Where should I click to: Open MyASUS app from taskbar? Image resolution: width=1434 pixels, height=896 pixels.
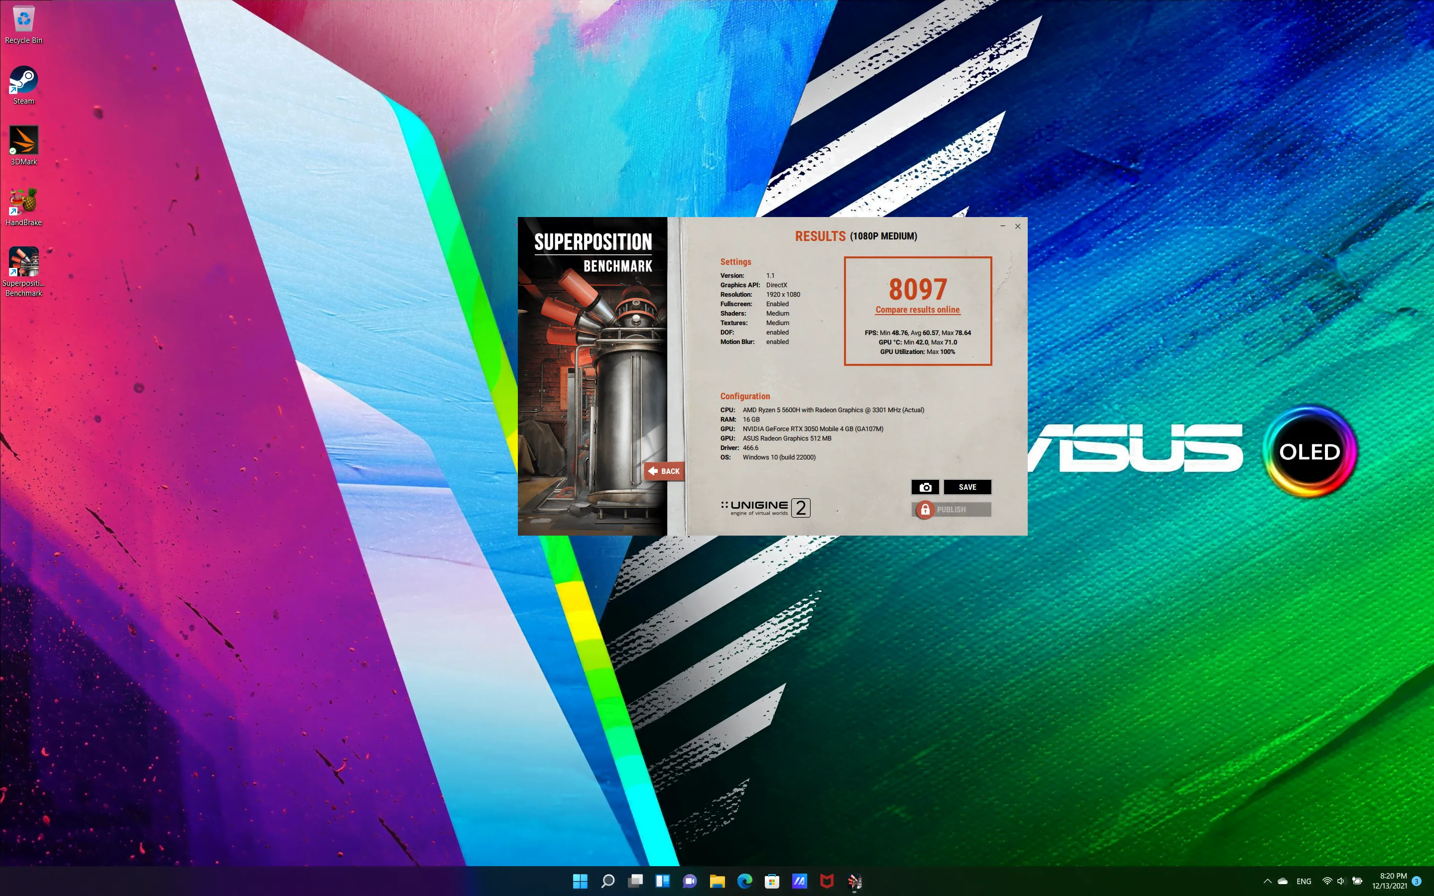click(x=799, y=881)
